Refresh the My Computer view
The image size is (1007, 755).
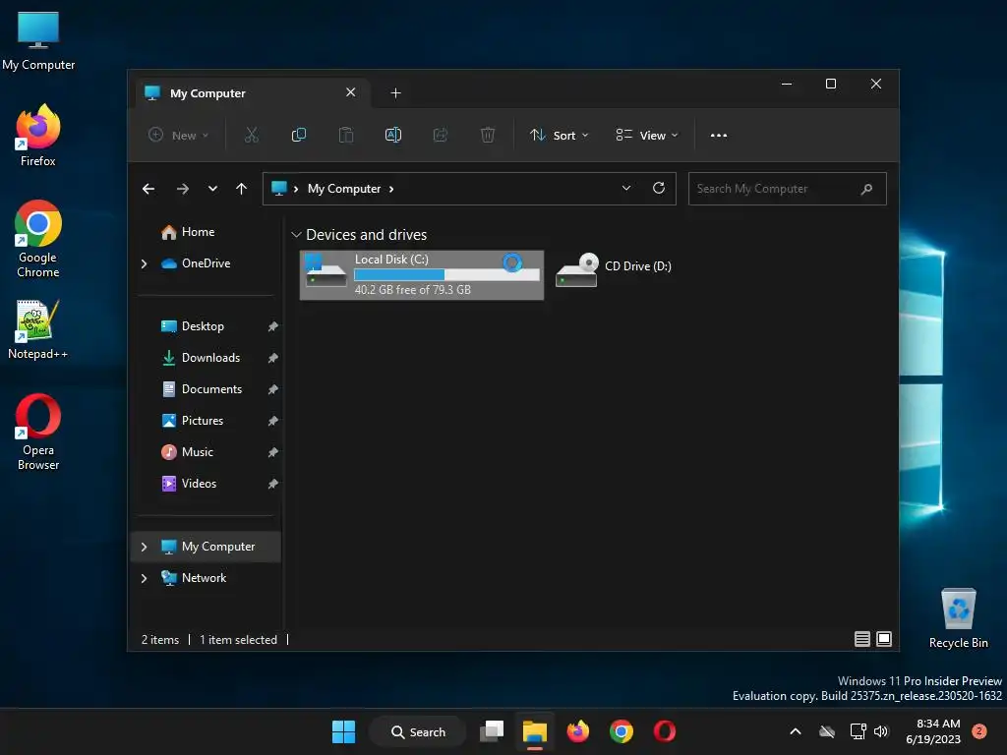coord(658,188)
